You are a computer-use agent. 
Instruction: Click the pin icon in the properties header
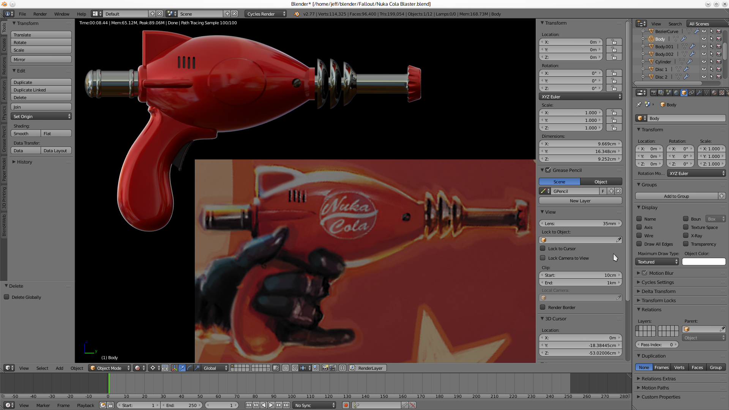click(639, 104)
